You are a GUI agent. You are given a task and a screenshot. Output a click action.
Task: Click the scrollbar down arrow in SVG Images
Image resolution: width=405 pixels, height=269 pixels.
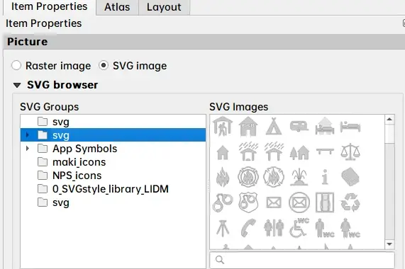pos(389,244)
